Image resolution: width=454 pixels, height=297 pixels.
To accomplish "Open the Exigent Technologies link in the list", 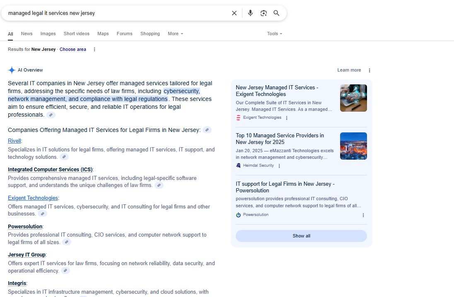I will 33,198.
